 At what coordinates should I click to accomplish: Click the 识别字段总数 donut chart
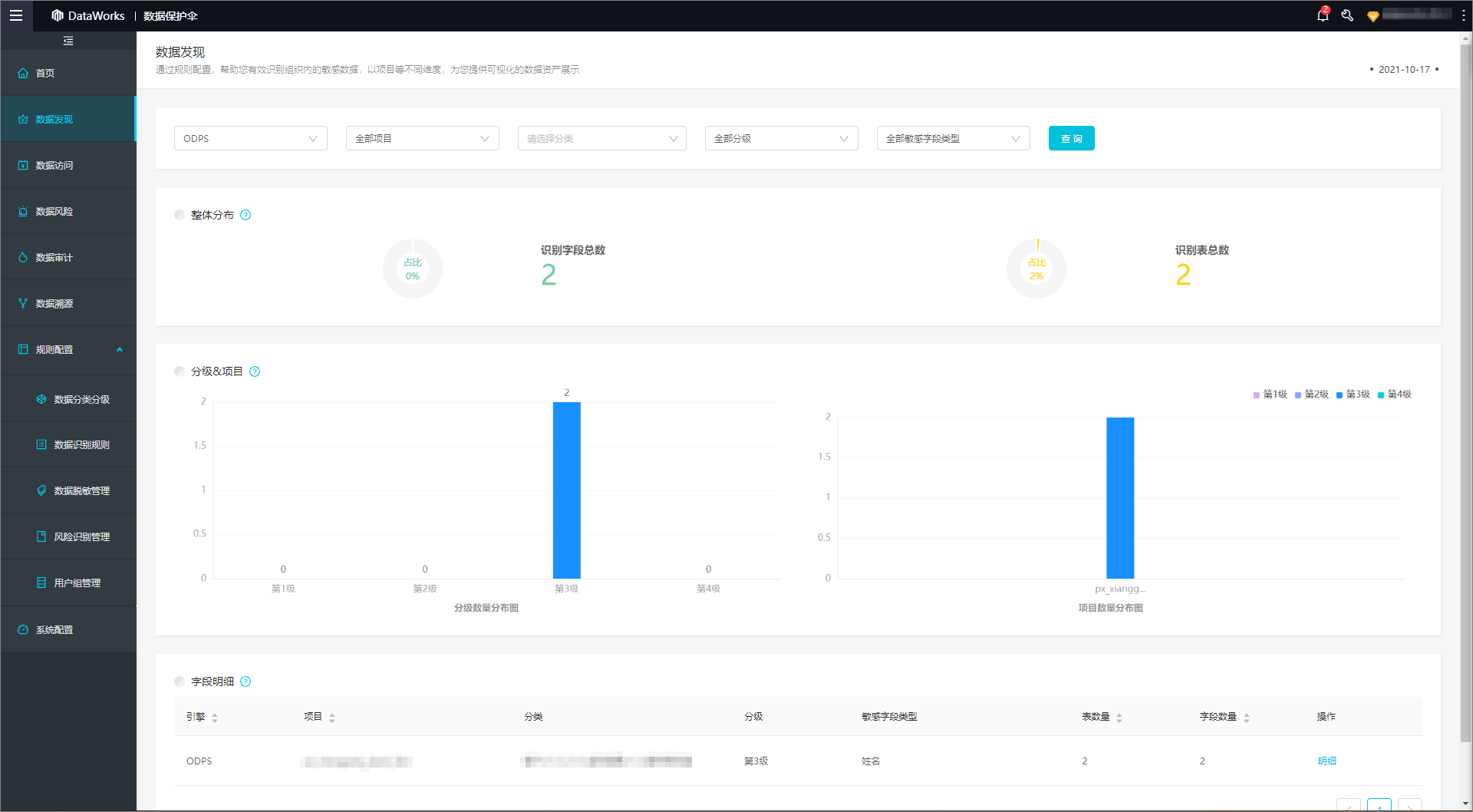click(x=413, y=269)
